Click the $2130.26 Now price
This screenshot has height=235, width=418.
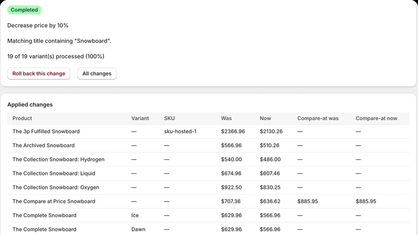(x=271, y=132)
